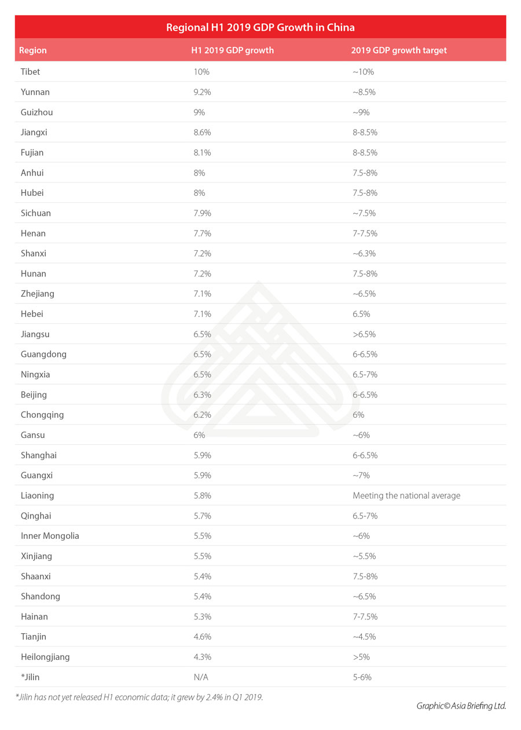Viewport: 521px width, 730px height.
Task: Select the 'H1 2019 GDP growth' column header
Action: [x=232, y=50]
